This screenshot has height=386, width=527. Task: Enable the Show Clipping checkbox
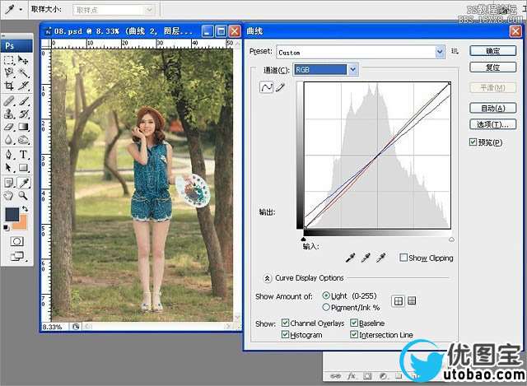(x=403, y=258)
